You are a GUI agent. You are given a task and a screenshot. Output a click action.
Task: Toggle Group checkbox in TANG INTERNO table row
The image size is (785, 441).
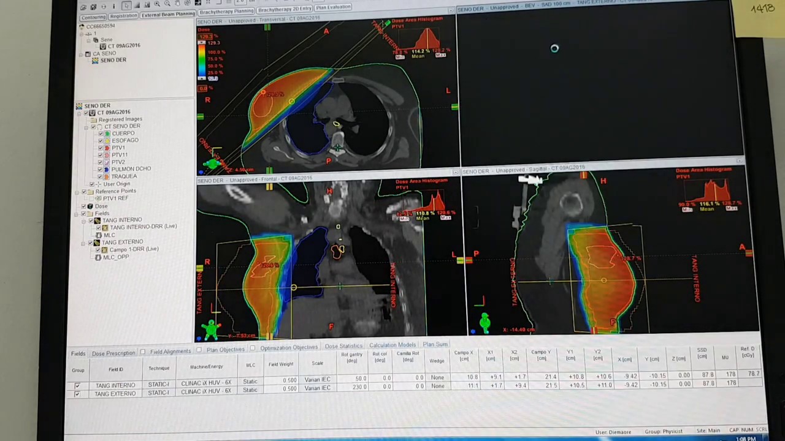click(77, 385)
